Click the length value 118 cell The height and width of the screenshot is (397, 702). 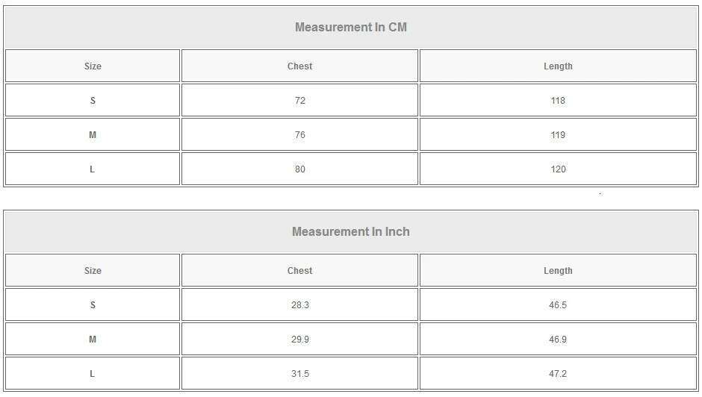click(x=558, y=101)
